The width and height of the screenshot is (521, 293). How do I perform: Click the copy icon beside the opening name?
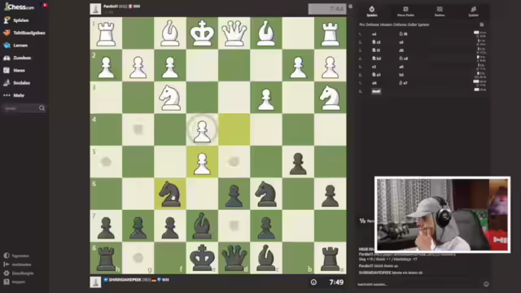(481, 24)
